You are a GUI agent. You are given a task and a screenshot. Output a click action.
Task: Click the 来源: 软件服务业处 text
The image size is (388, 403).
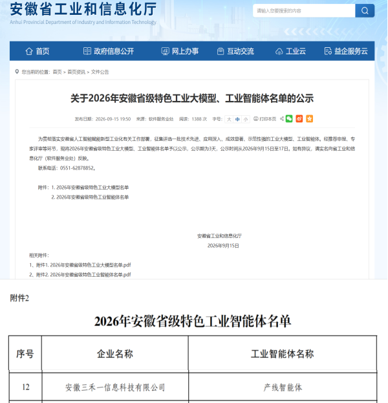155,119
